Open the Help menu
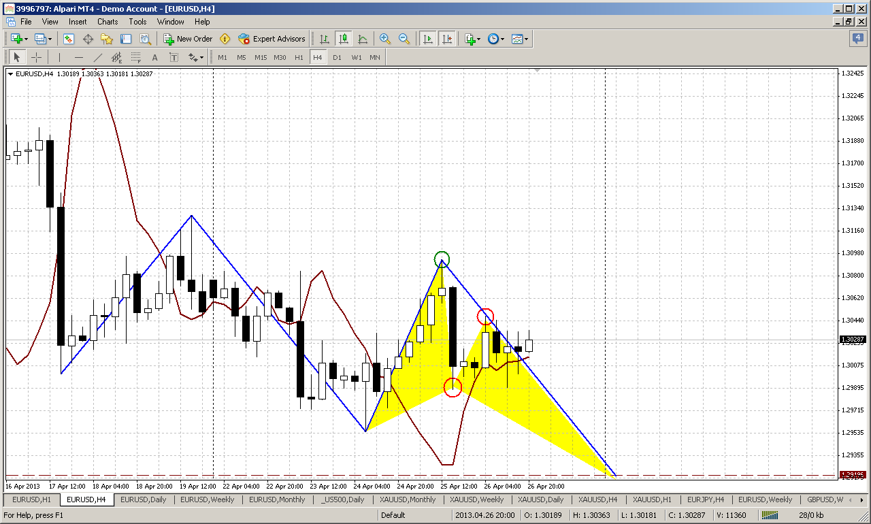The image size is (871, 524). coord(202,22)
